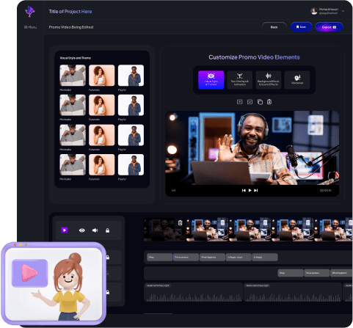Skip to next clip in preview player
Image resolution: width=353 pixels, height=328 pixels.
pyautogui.click(x=256, y=190)
